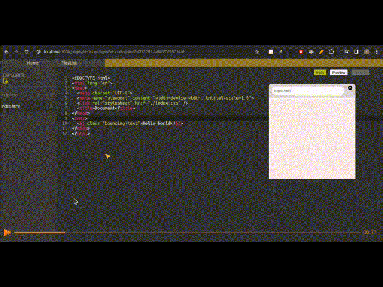
Task: Click the edit icon on the index.html row
Action: [x=45, y=106]
